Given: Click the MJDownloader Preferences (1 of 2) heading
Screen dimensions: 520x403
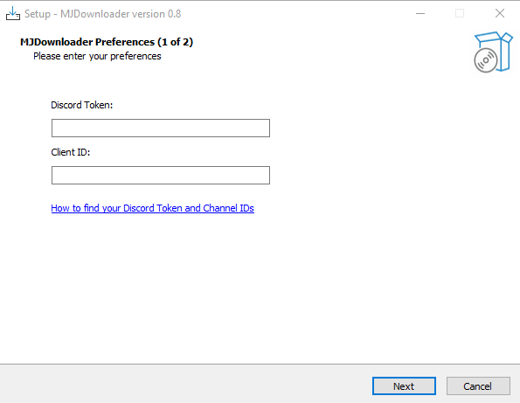Looking at the screenshot, I should pyautogui.click(x=107, y=42).
